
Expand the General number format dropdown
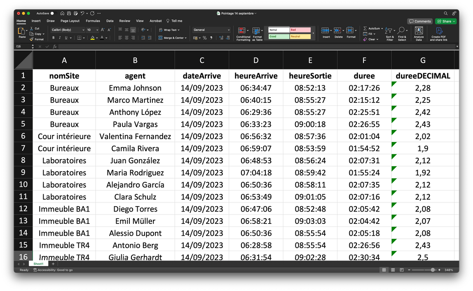coord(229,30)
